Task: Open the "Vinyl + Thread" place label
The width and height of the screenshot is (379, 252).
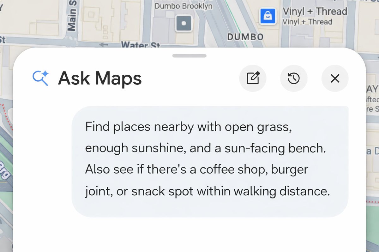Action: tap(315, 12)
